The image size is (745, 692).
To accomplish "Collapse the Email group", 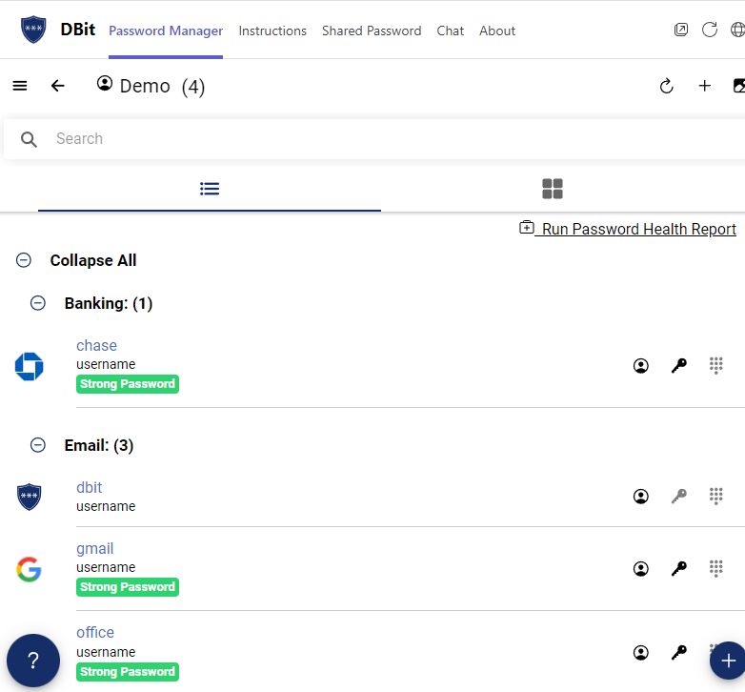I will [38, 445].
